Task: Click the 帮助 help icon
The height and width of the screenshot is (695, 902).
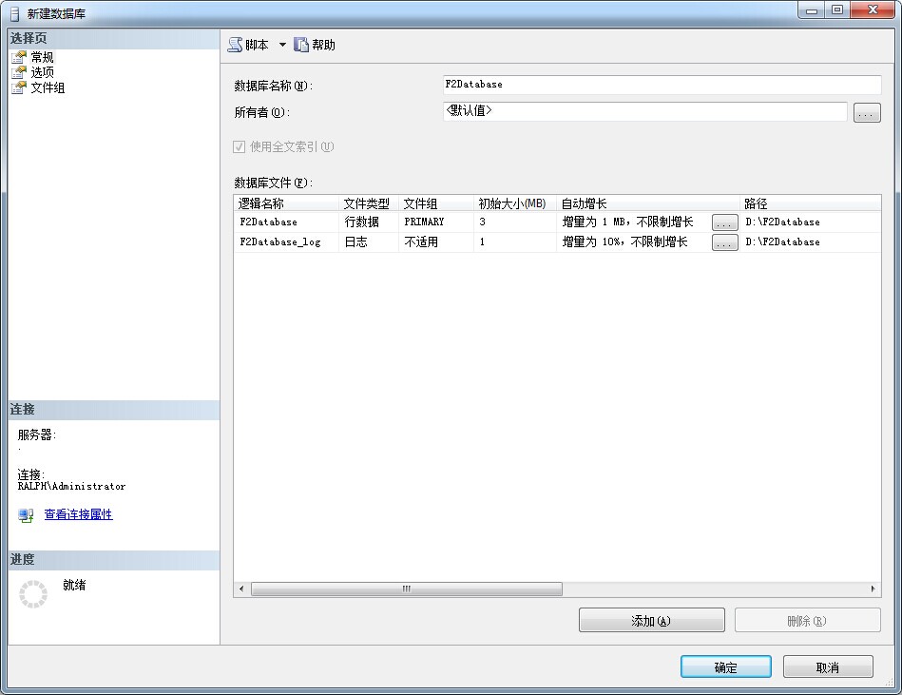Action: point(301,45)
